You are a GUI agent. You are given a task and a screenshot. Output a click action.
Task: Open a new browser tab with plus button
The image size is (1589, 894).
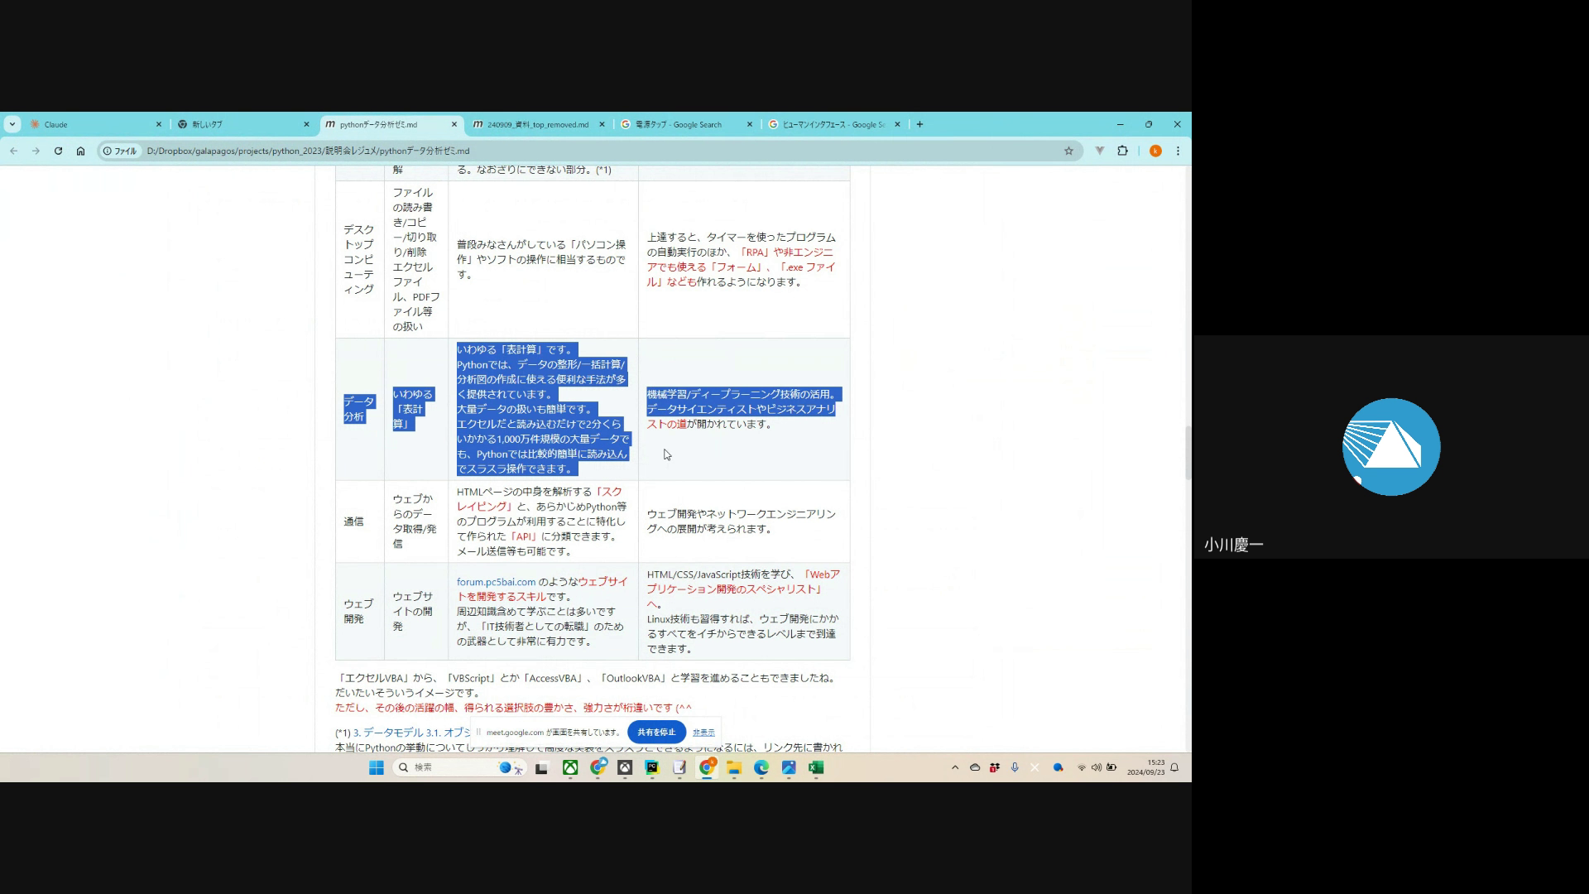[x=919, y=124]
